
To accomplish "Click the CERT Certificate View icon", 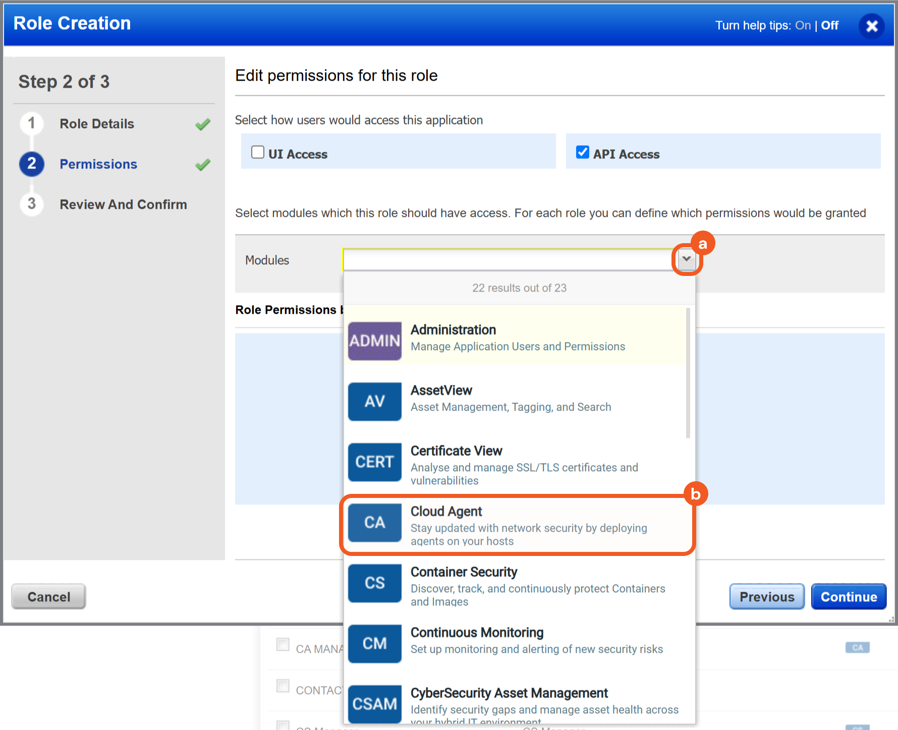I will [374, 462].
